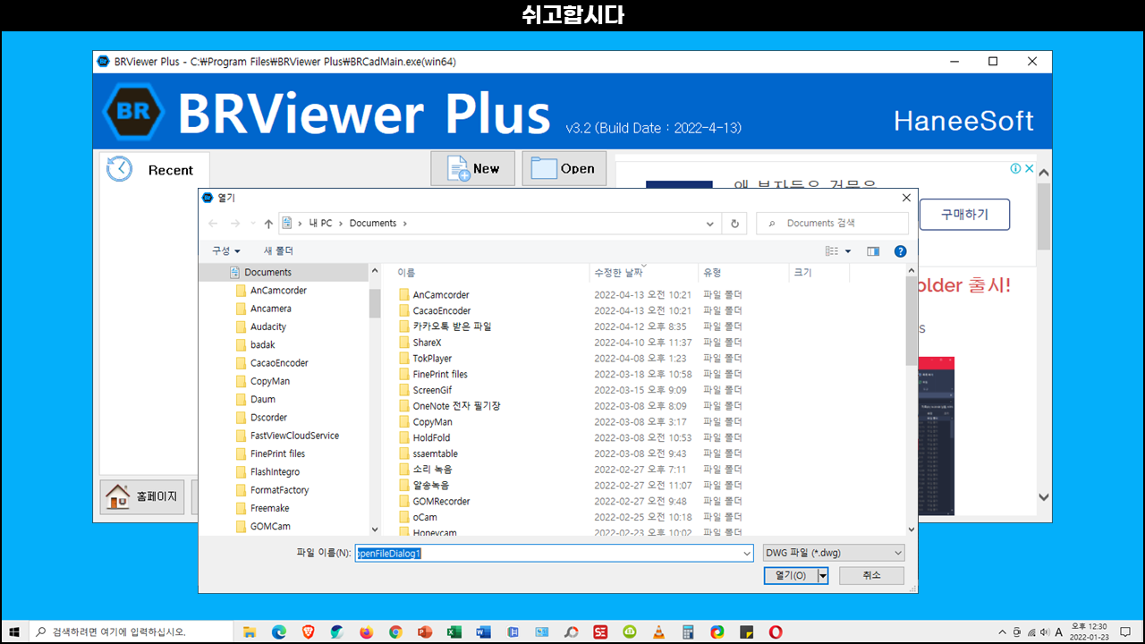
Task: Click the ad info icon
Action: 1015,168
